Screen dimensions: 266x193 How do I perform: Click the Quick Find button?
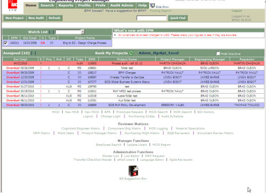pyautogui.click(x=178, y=18)
